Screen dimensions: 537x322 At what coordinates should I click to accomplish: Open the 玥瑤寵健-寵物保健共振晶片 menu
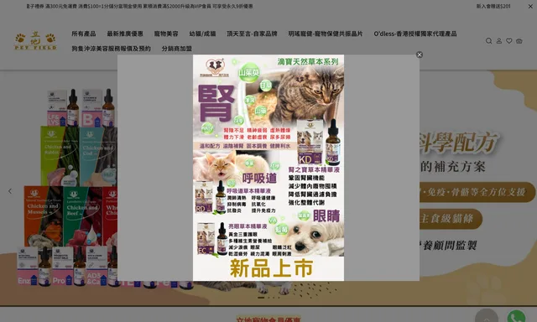click(x=326, y=34)
